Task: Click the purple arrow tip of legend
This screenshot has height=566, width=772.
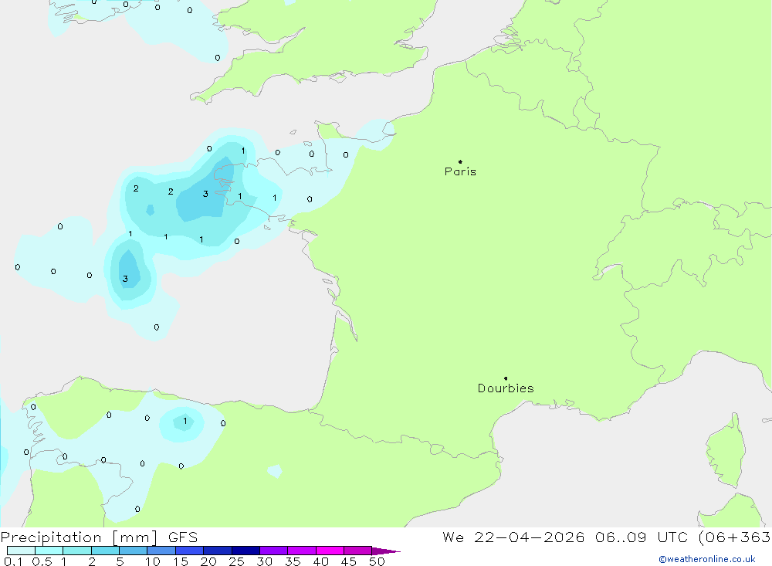Action: pyautogui.click(x=387, y=551)
